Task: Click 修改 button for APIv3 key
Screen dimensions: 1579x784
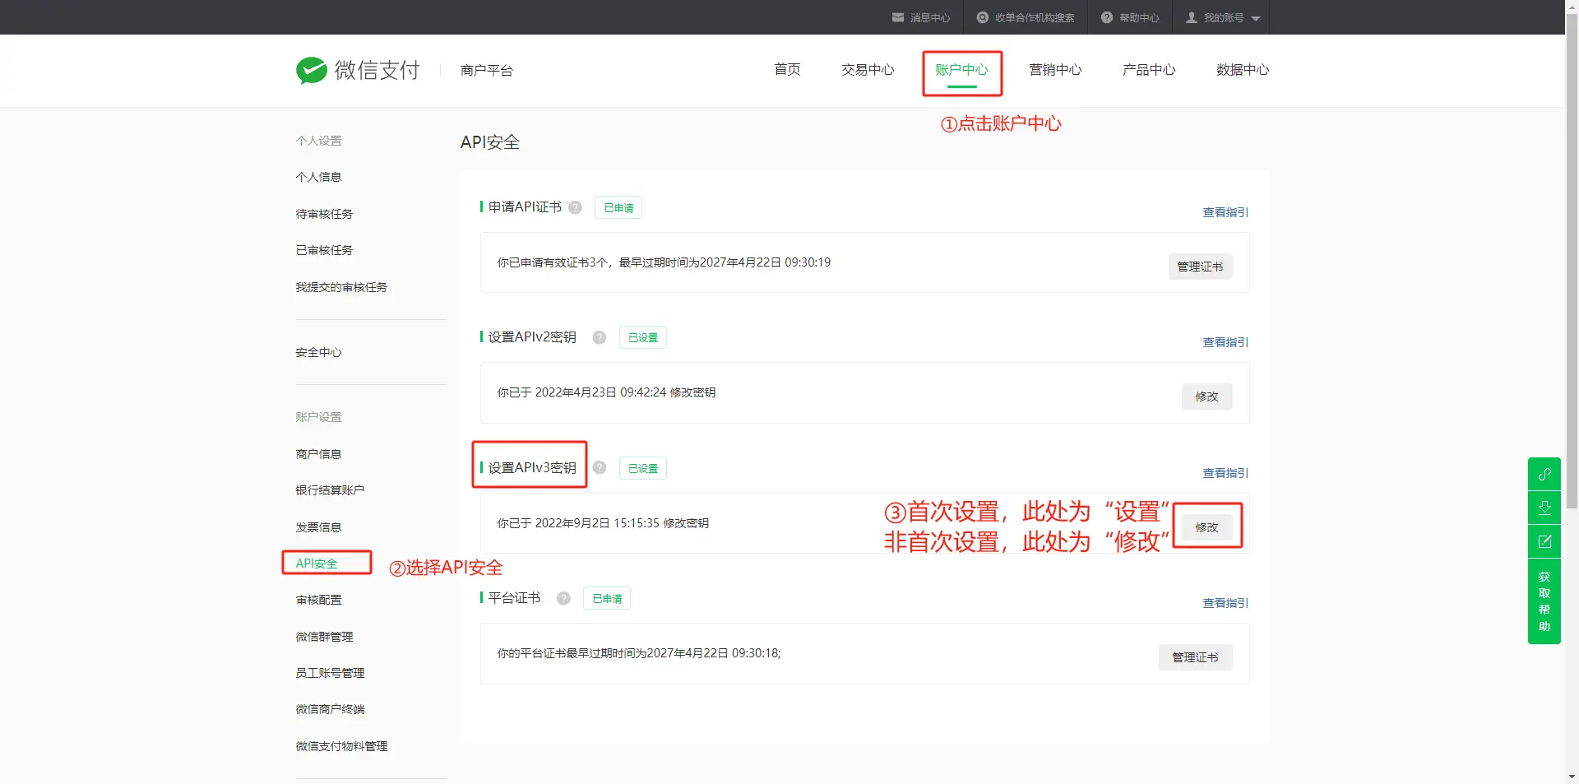Action: [x=1206, y=527]
